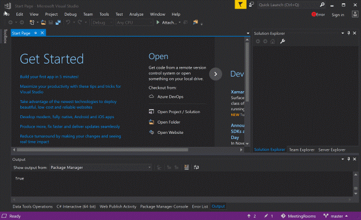Open the Toolbox side panel
Viewport: 361px width, 220px height.
[x=5, y=36]
